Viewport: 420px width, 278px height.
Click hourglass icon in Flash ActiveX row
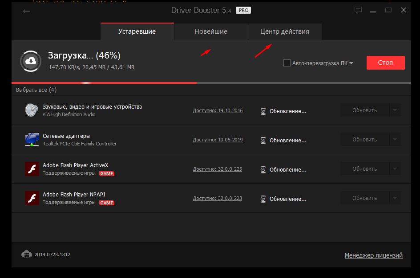point(263,169)
